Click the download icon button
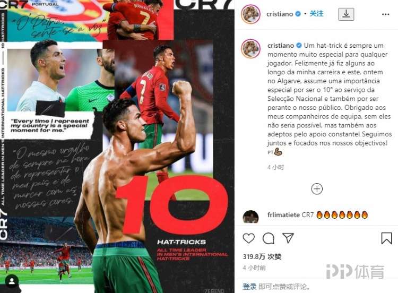The width and height of the screenshot is (398, 293). pos(346,14)
